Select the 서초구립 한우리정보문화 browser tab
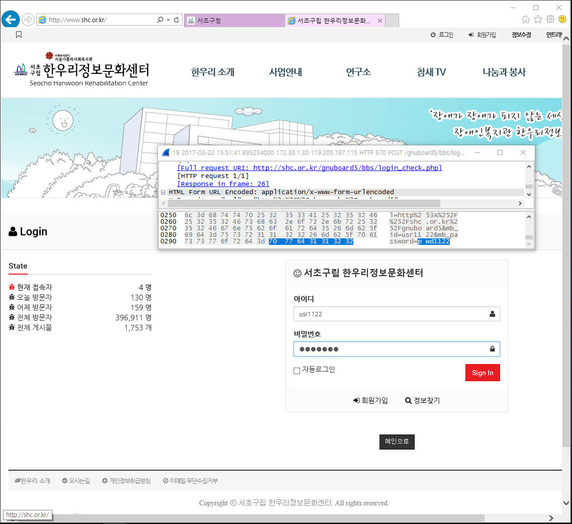 pyautogui.click(x=335, y=21)
